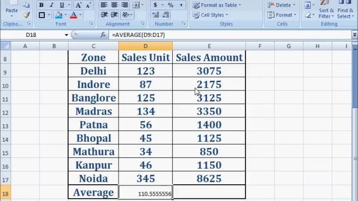This screenshot has width=358, height=201.
Task: Apply the red Font Color
Action: point(73,15)
